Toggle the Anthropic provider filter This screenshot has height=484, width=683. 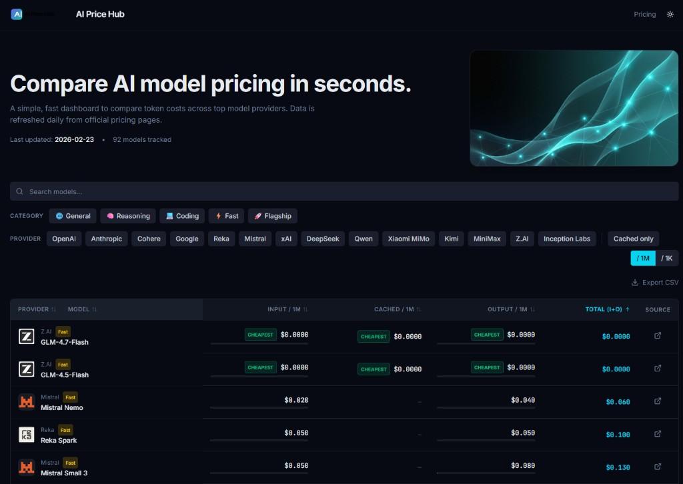(x=106, y=239)
